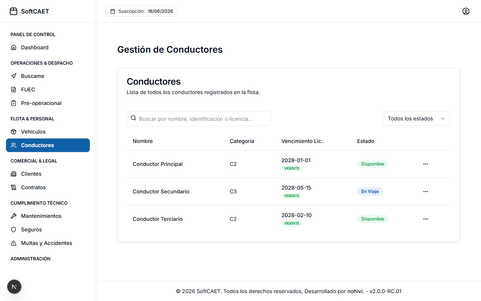Image resolution: width=481 pixels, height=301 pixels.
Task: Click Disponible badge for Conductor Principal
Action: pos(373,164)
